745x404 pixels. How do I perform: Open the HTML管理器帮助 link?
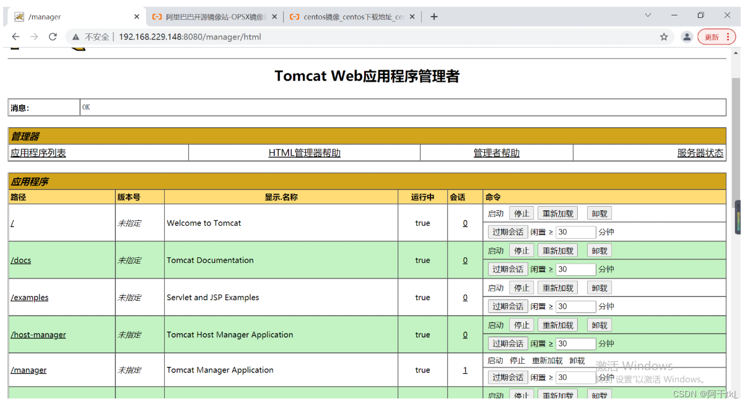304,153
